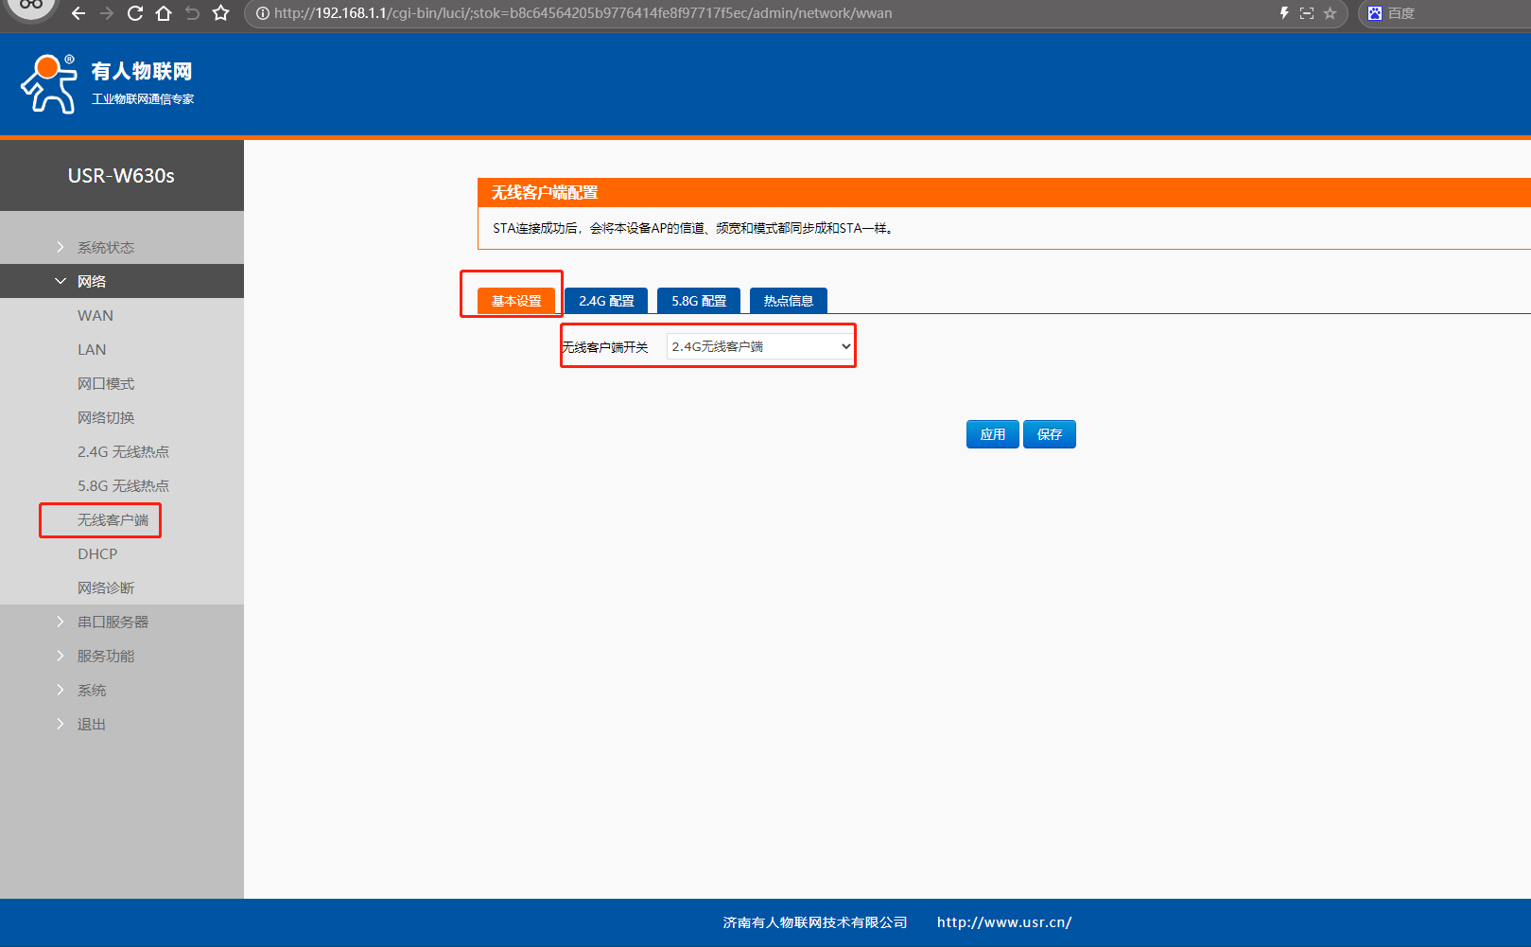Bookmark page with the star icon left of address bar
The height and width of the screenshot is (947, 1531).
pos(221,13)
